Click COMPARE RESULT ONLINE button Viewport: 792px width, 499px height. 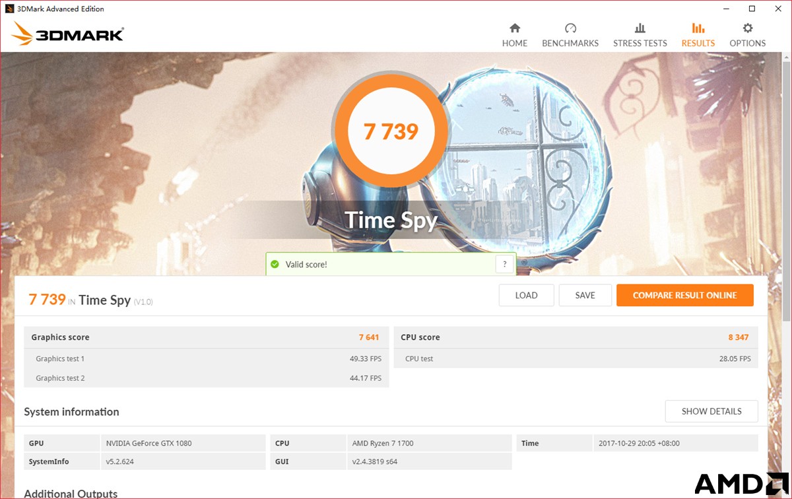tap(684, 295)
